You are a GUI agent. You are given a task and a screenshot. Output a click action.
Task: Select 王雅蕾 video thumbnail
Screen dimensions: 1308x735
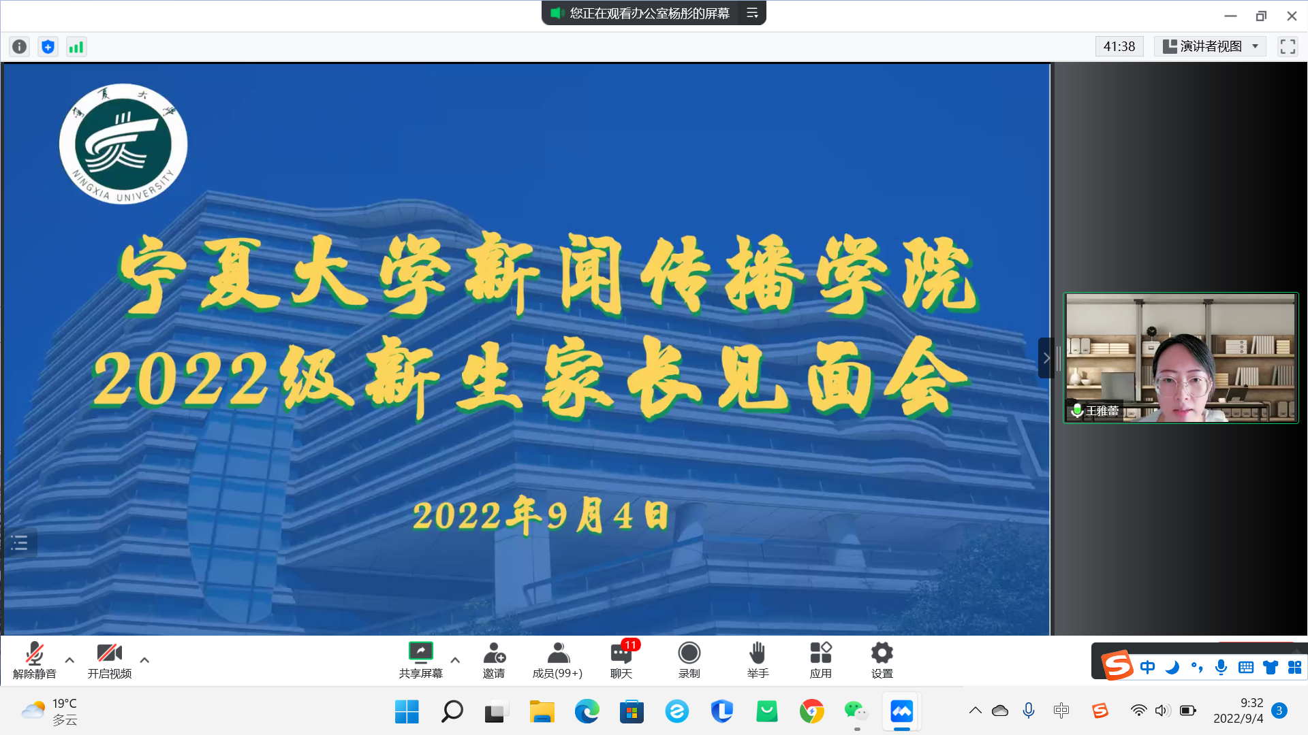point(1181,358)
